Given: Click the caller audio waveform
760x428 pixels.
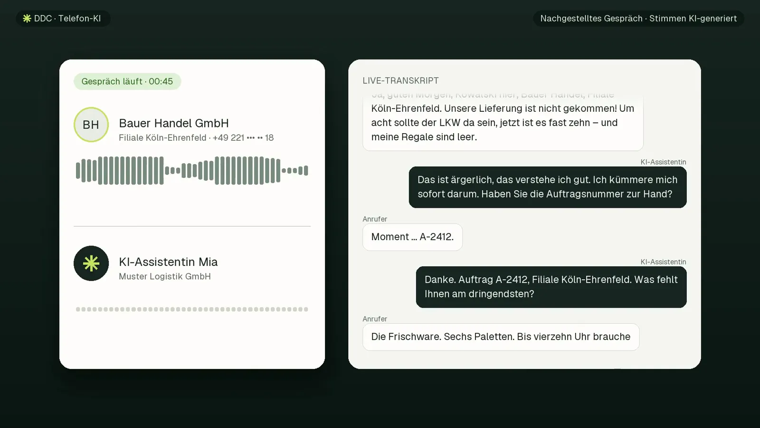Looking at the screenshot, I should (x=192, y=170).
